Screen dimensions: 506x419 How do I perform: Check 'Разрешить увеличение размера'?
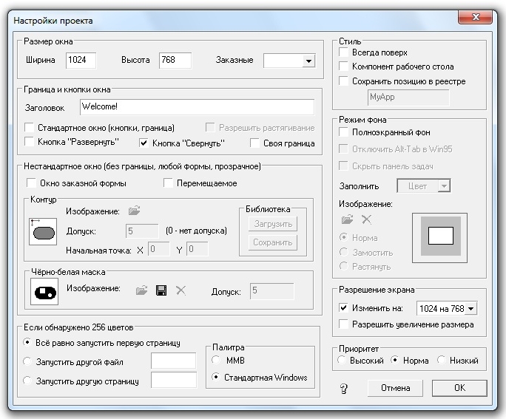pos(343,324)
